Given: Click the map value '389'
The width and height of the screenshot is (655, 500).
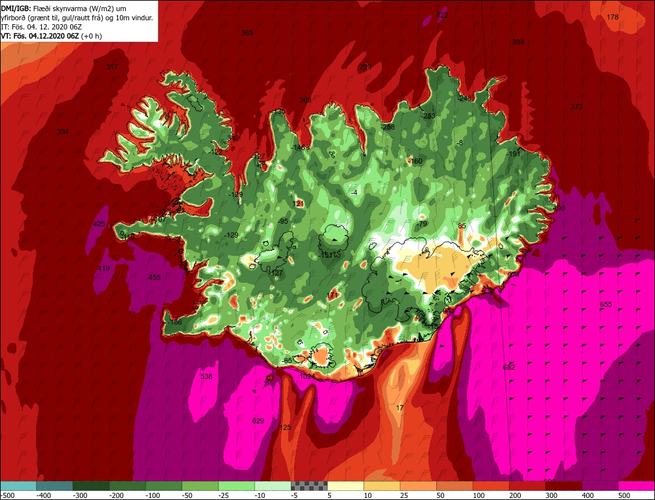Looking at the screenshot, I should 518,42.
